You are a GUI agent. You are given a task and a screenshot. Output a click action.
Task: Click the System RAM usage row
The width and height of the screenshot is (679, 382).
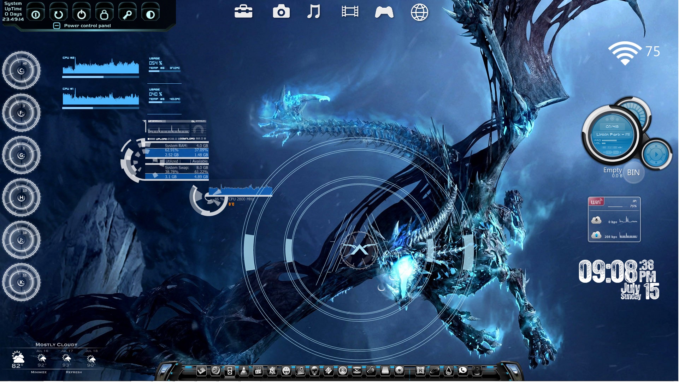(x=177, y=150)
